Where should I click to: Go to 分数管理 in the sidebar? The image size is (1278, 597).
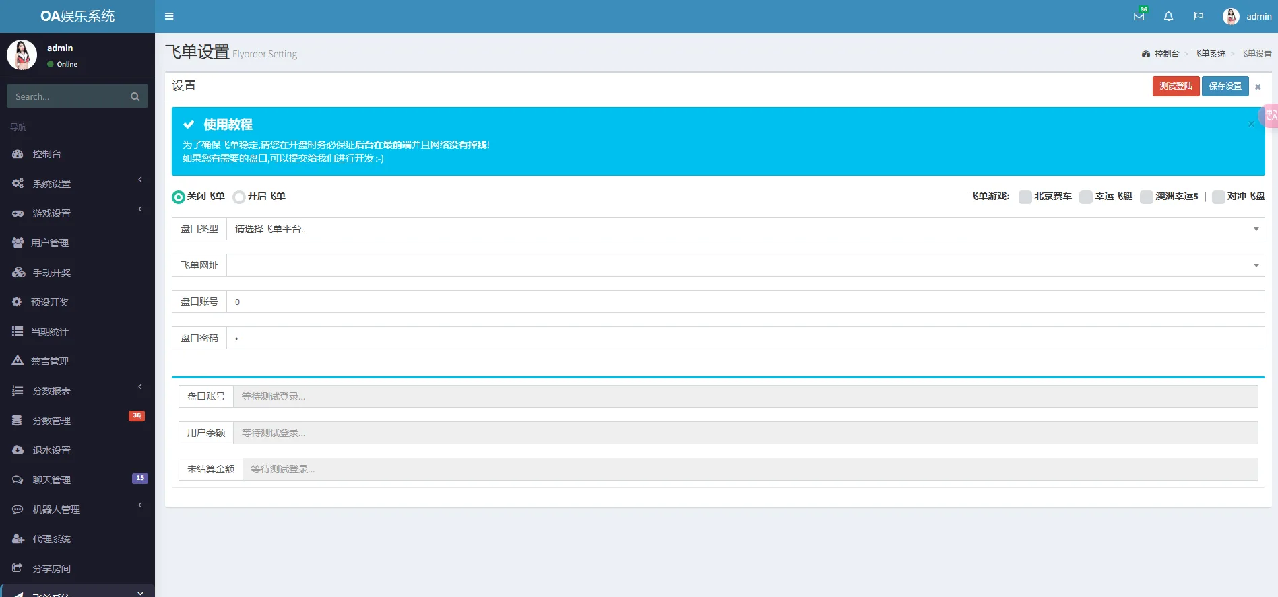(x=52, y=421)
